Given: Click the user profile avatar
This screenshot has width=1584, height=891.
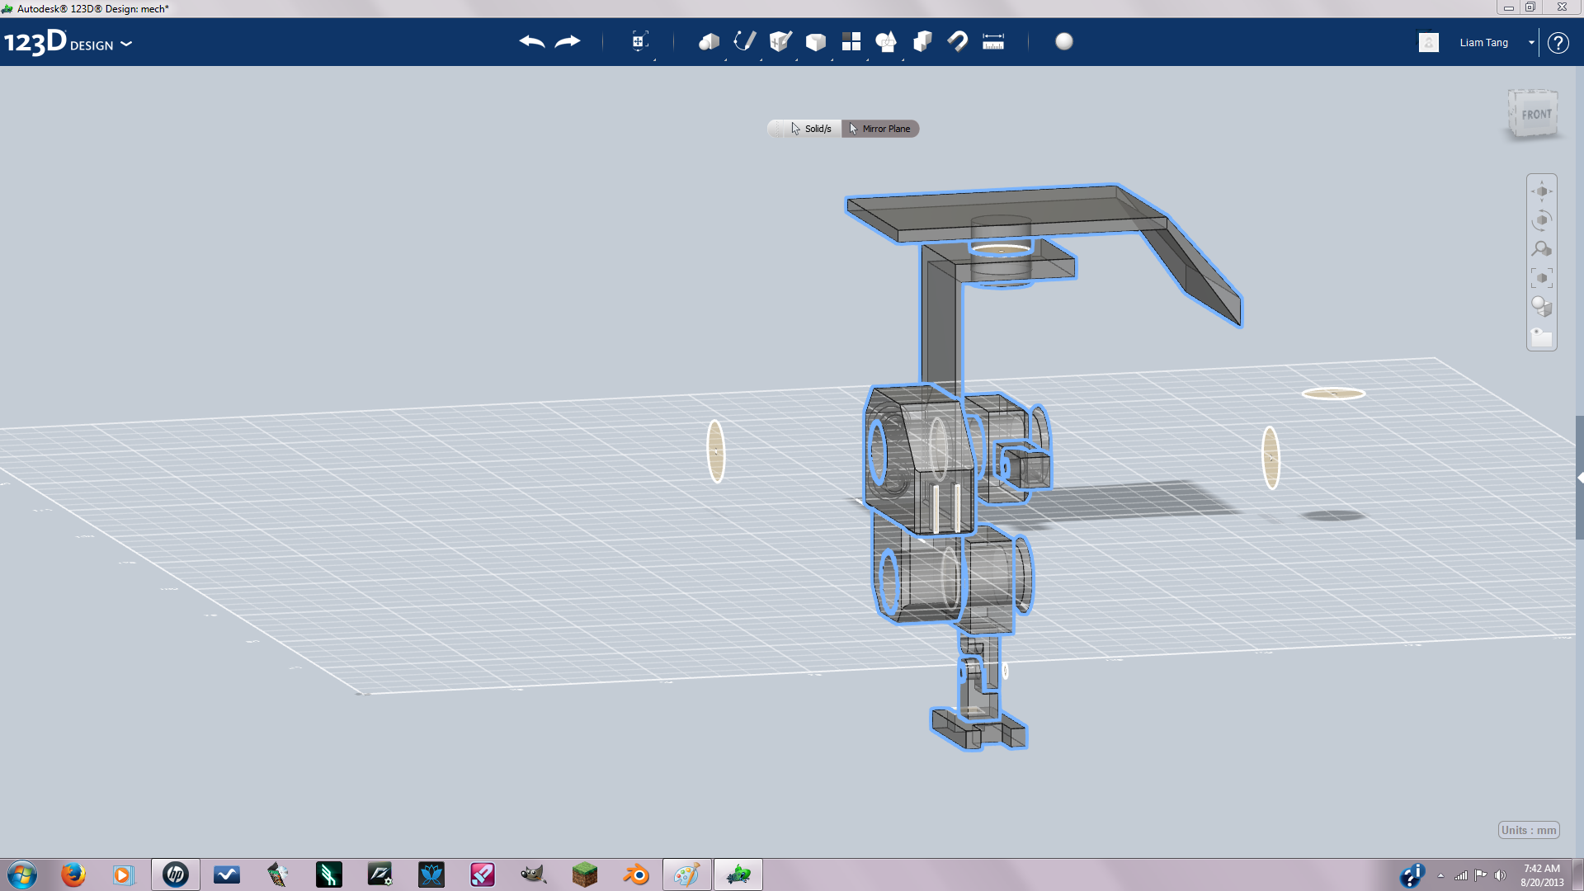Looking at the screenshot, I should tap(1429, 43).
